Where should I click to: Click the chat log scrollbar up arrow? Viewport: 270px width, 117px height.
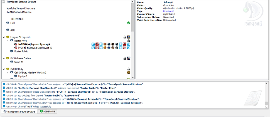tap(266, 83)
